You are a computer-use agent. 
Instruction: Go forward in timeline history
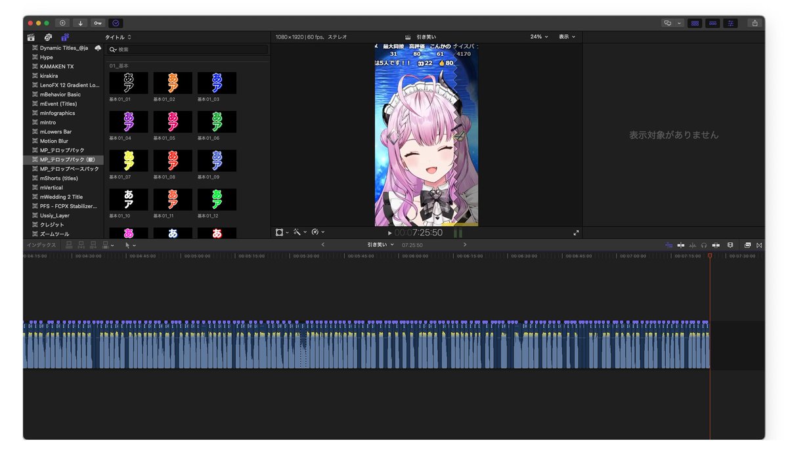point(465,245)
